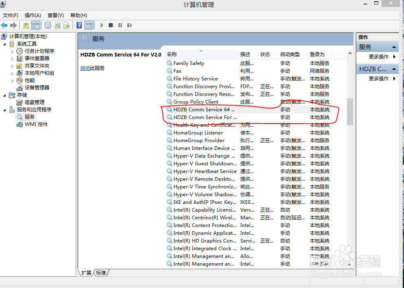The height and width of the screenshot is (288, 404).
Task: Select the HDZB Comm Service 64 row
Action: (249, 109)
